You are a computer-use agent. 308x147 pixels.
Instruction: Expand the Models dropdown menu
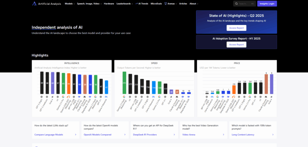point(70,4)
